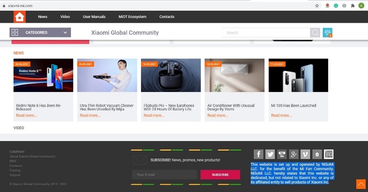Expand the Categories dropdown
Screen dimensions: 368x192
point(40,33)
